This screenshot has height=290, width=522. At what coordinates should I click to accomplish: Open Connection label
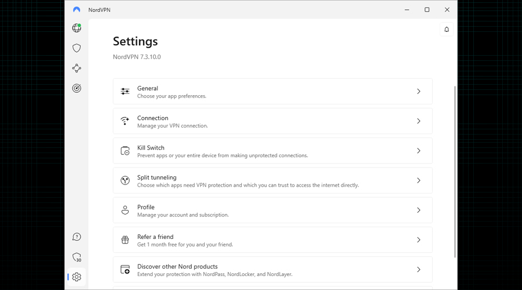coord(153,118)
